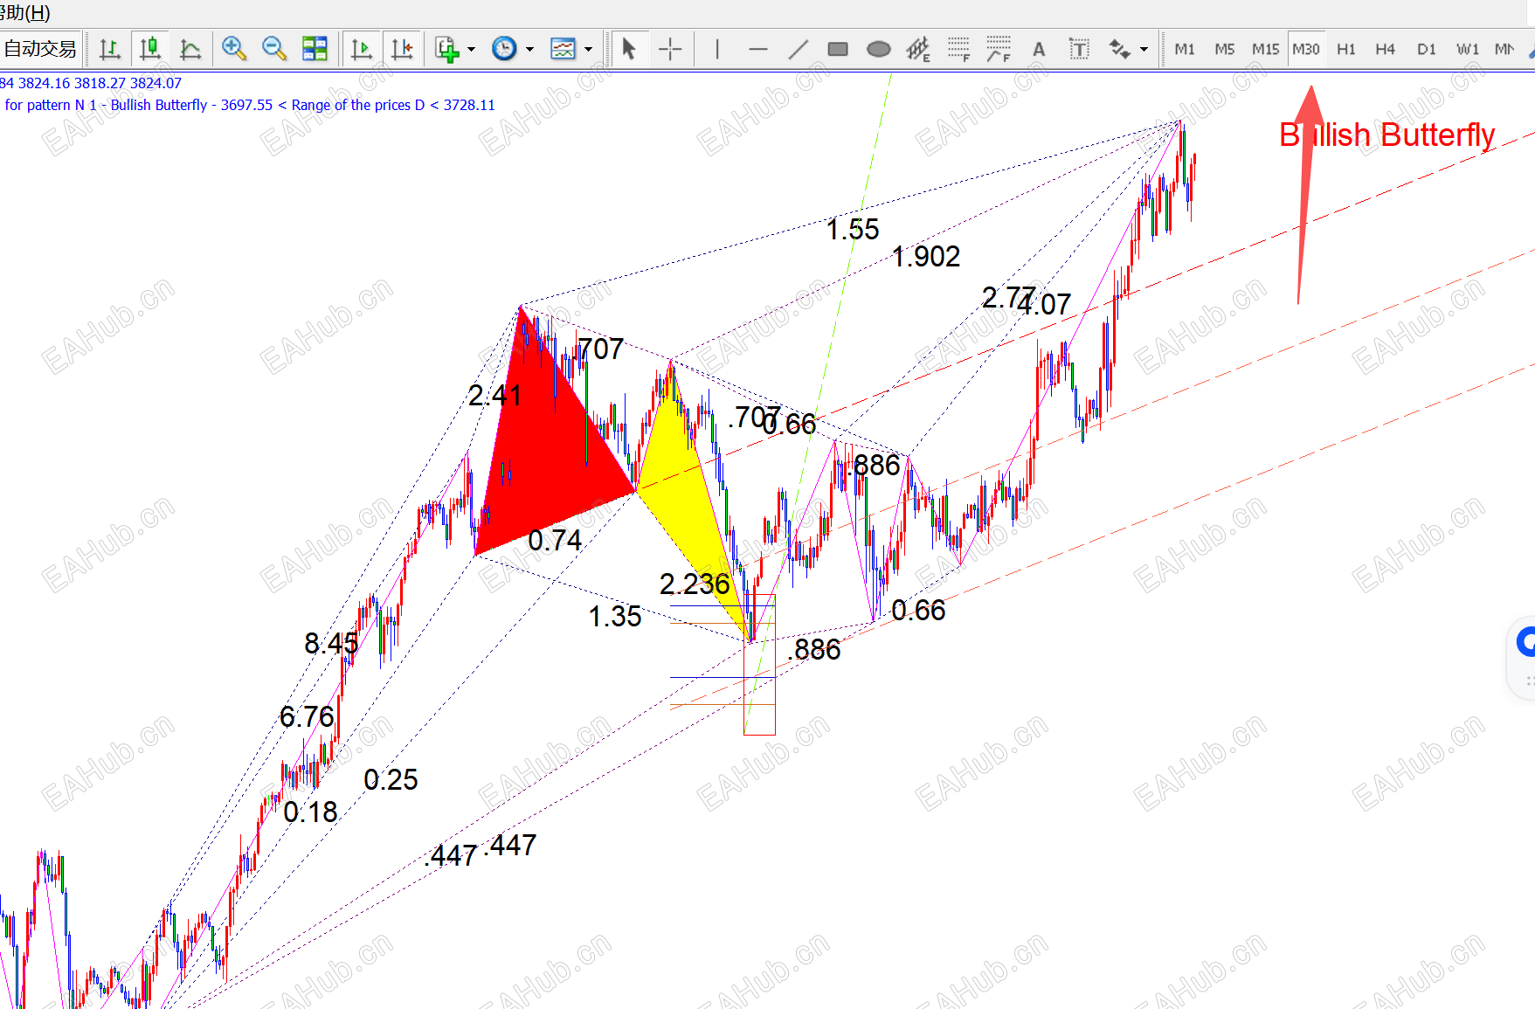Select the text 'A' tool
The image size is (1535, 1009).
point(1039,49)
